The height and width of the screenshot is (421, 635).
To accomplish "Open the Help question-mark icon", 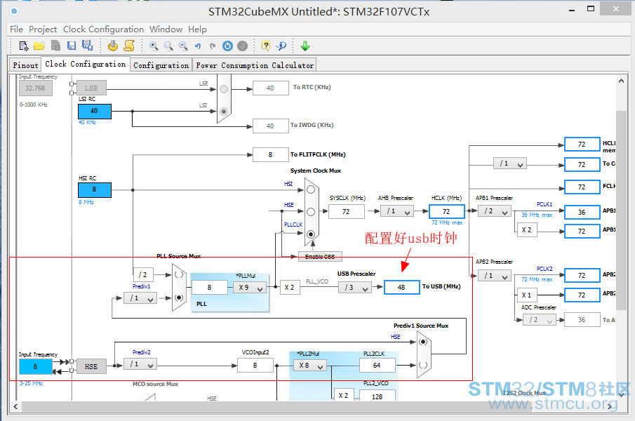I will pyautogui.click(x=266, y=46).
